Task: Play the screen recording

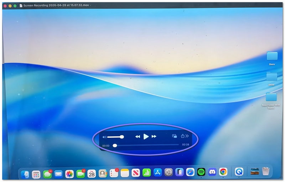Action: pyautogui.click(x=146, y=137)
